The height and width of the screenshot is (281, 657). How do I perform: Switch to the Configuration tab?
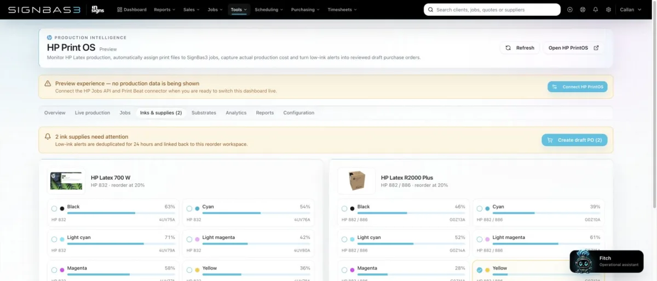299,113
